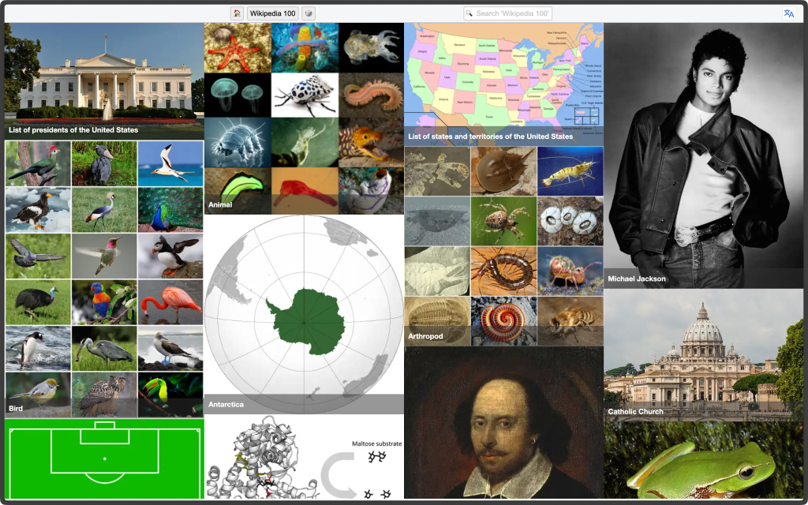Image resolution: width=808 pixels, height=505 pixels.
Task: Open the language translation icon
Action: [x=788, y=13]
